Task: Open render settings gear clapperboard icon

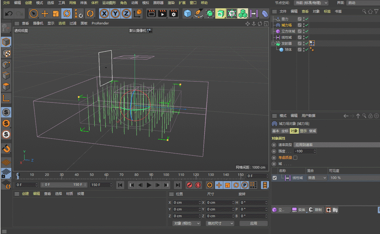Action: [x=174, y=14]
